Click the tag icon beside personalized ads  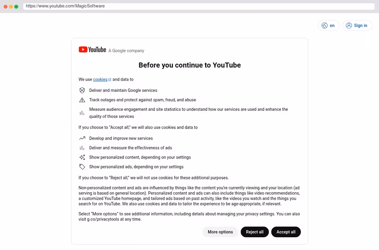[x=82, y=167]
